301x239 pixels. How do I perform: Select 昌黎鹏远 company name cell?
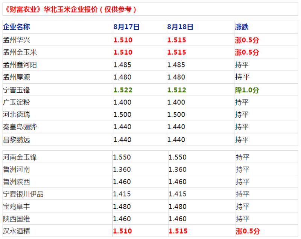(x=17, y=139)
